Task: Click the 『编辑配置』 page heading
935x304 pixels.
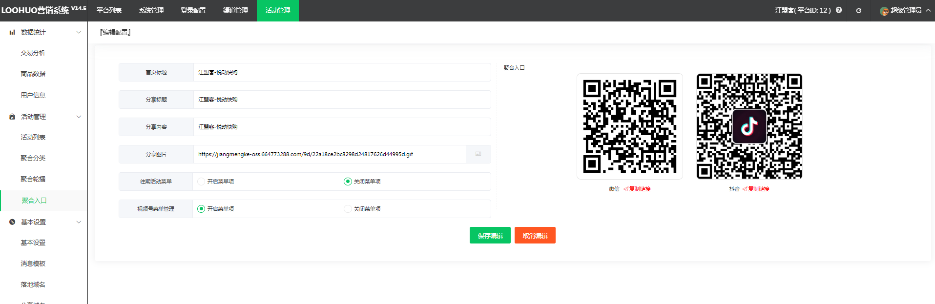Action: 115,32
